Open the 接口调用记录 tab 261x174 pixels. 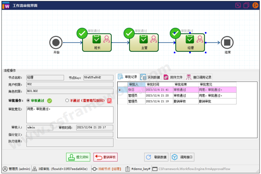tap(199, 77)
